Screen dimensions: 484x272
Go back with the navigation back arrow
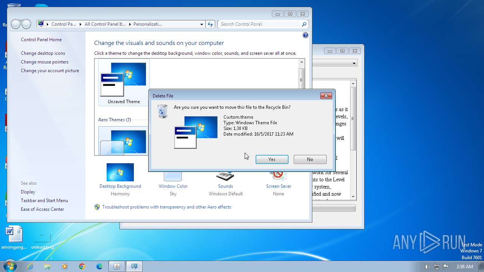click(16, 24)
